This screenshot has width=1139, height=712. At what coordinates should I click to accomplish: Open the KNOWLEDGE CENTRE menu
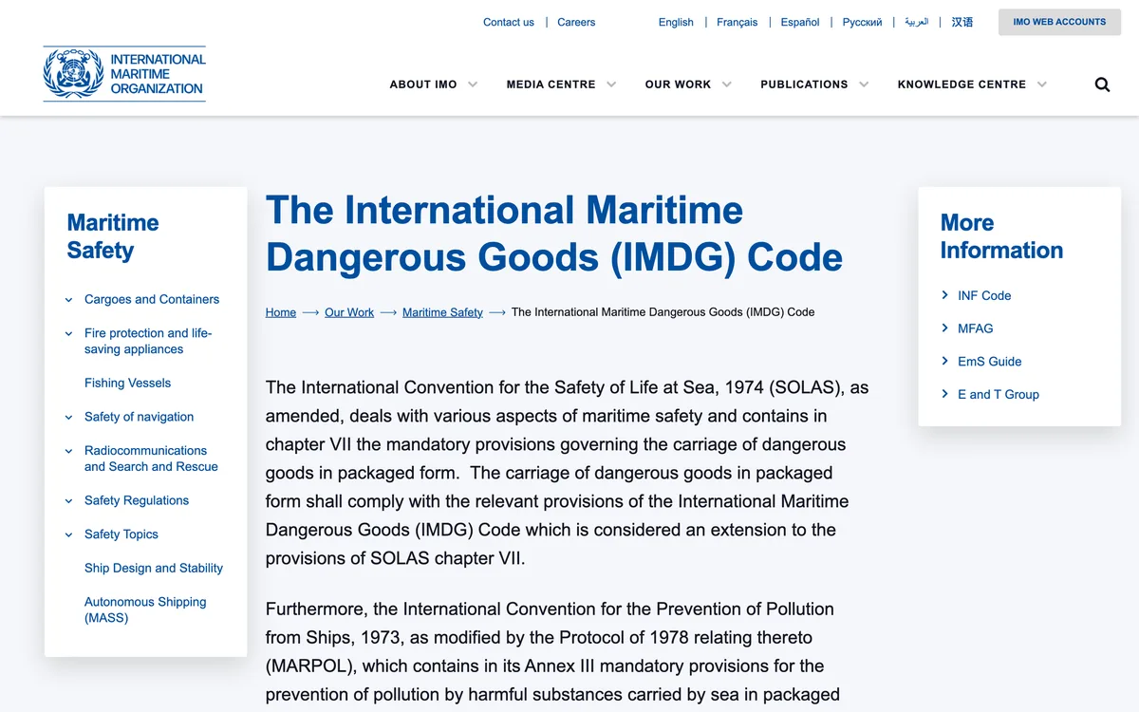962,84
